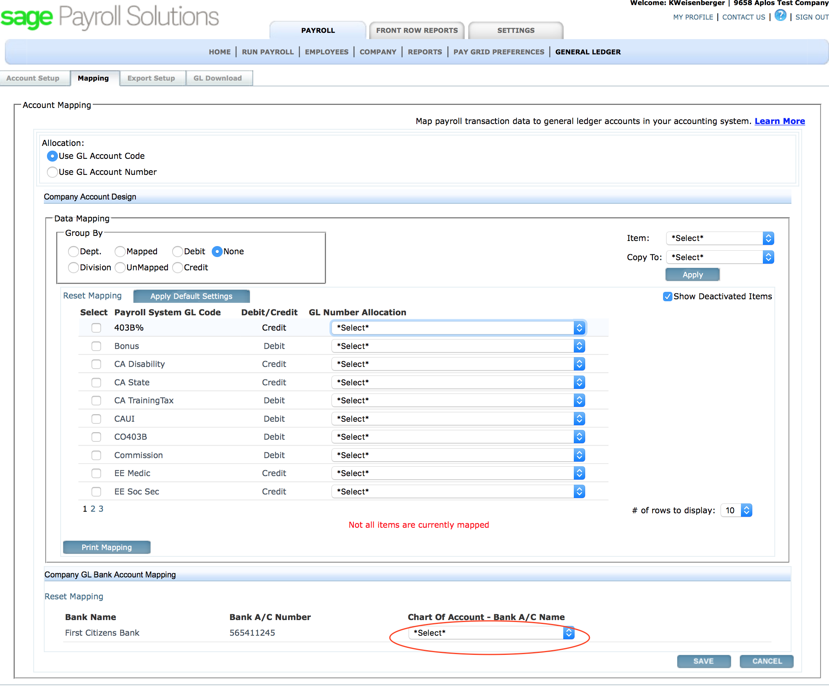Screen dimensions: 829x694
Task: Open GL allocation dropdown for Commission
Action: [x=458, y=456]
